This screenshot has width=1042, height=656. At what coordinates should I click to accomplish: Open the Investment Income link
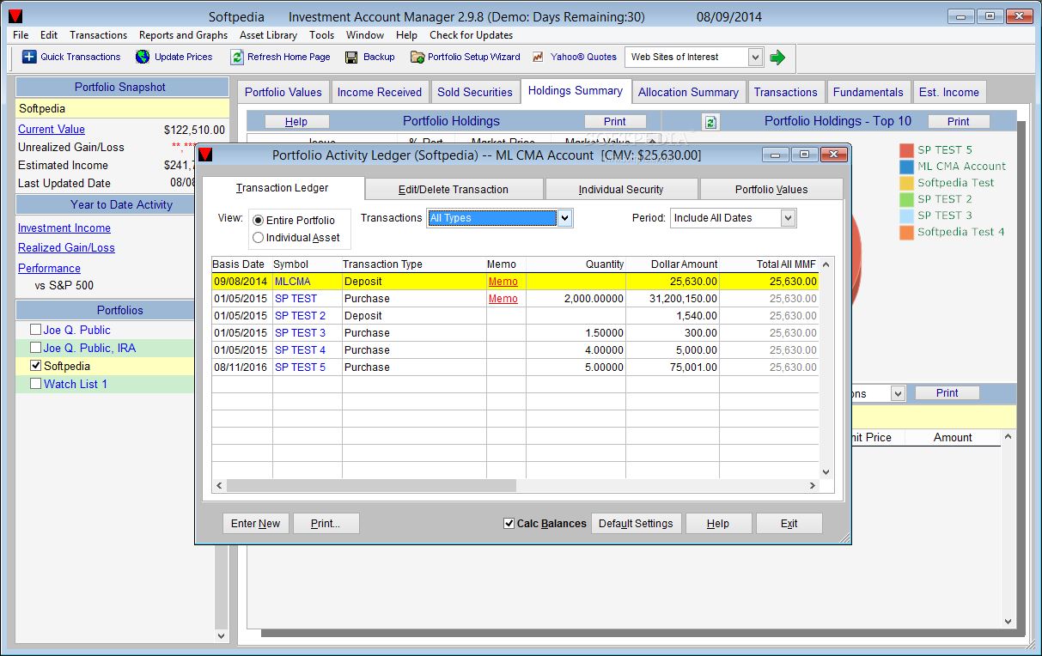pos(64,228)
